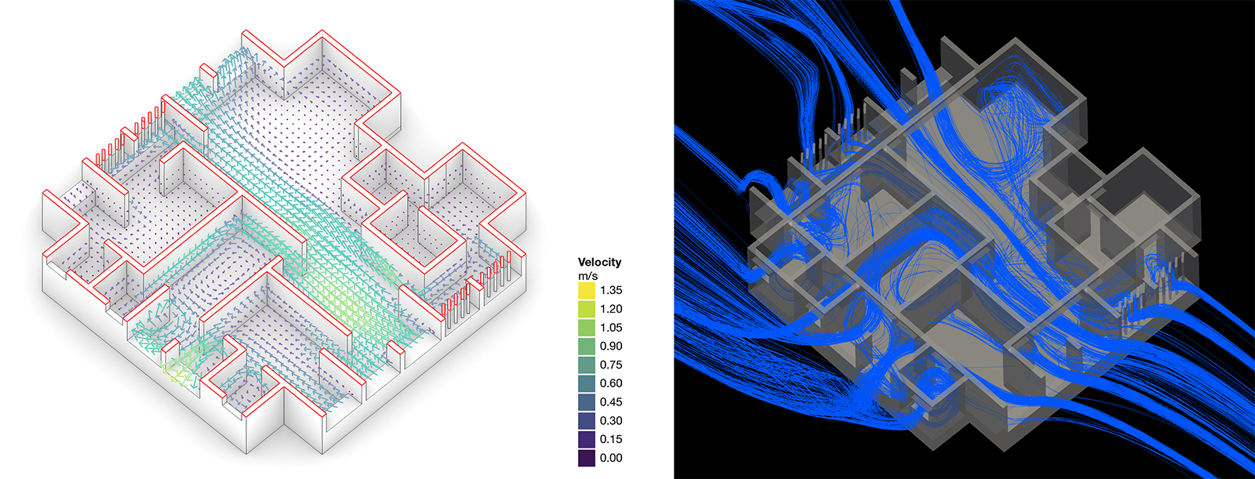Click the 0.60 velocity legend swatch
Screen dimensions: 1255x479
coord(587,383)
